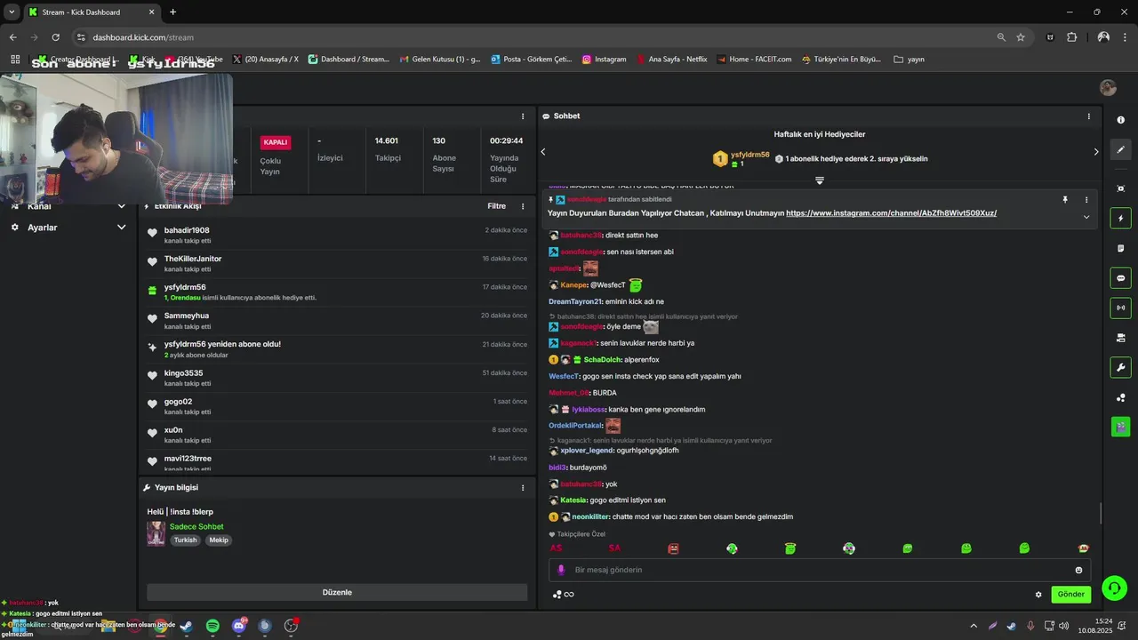Expand the pinned message chevron
The width and height of the screenshot is (1138, 640).
[1086, 217]
